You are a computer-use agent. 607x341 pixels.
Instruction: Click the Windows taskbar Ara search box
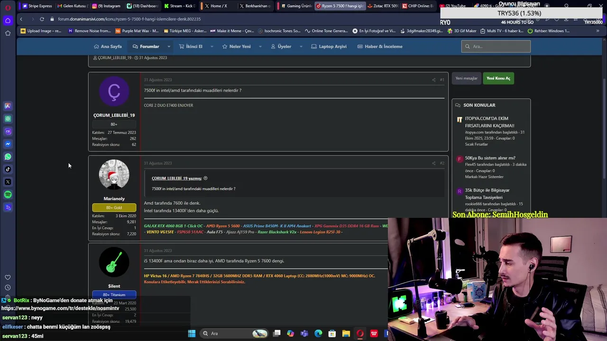click(234, 333)
